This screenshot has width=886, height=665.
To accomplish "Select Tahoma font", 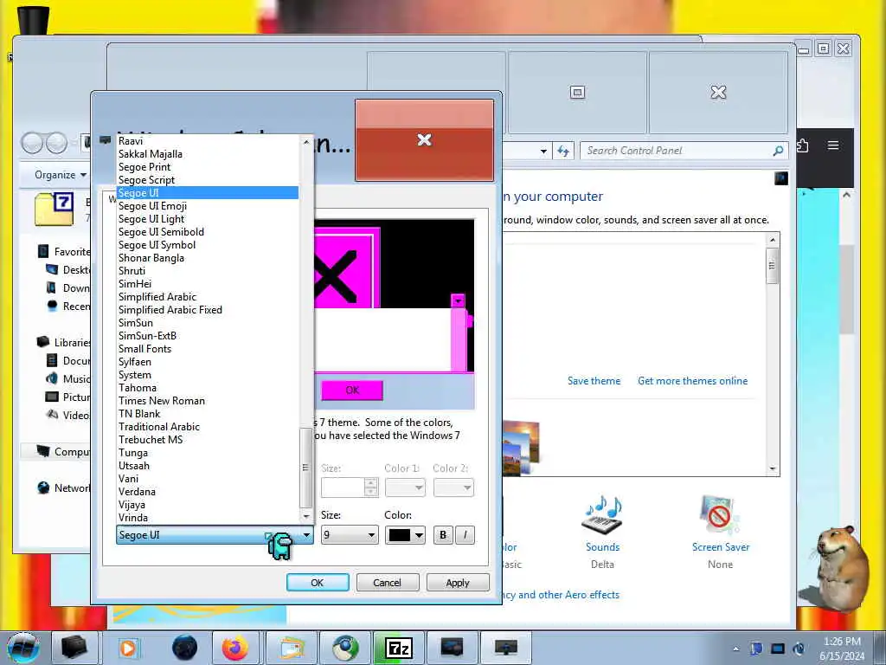I will (x=208, y=388).
